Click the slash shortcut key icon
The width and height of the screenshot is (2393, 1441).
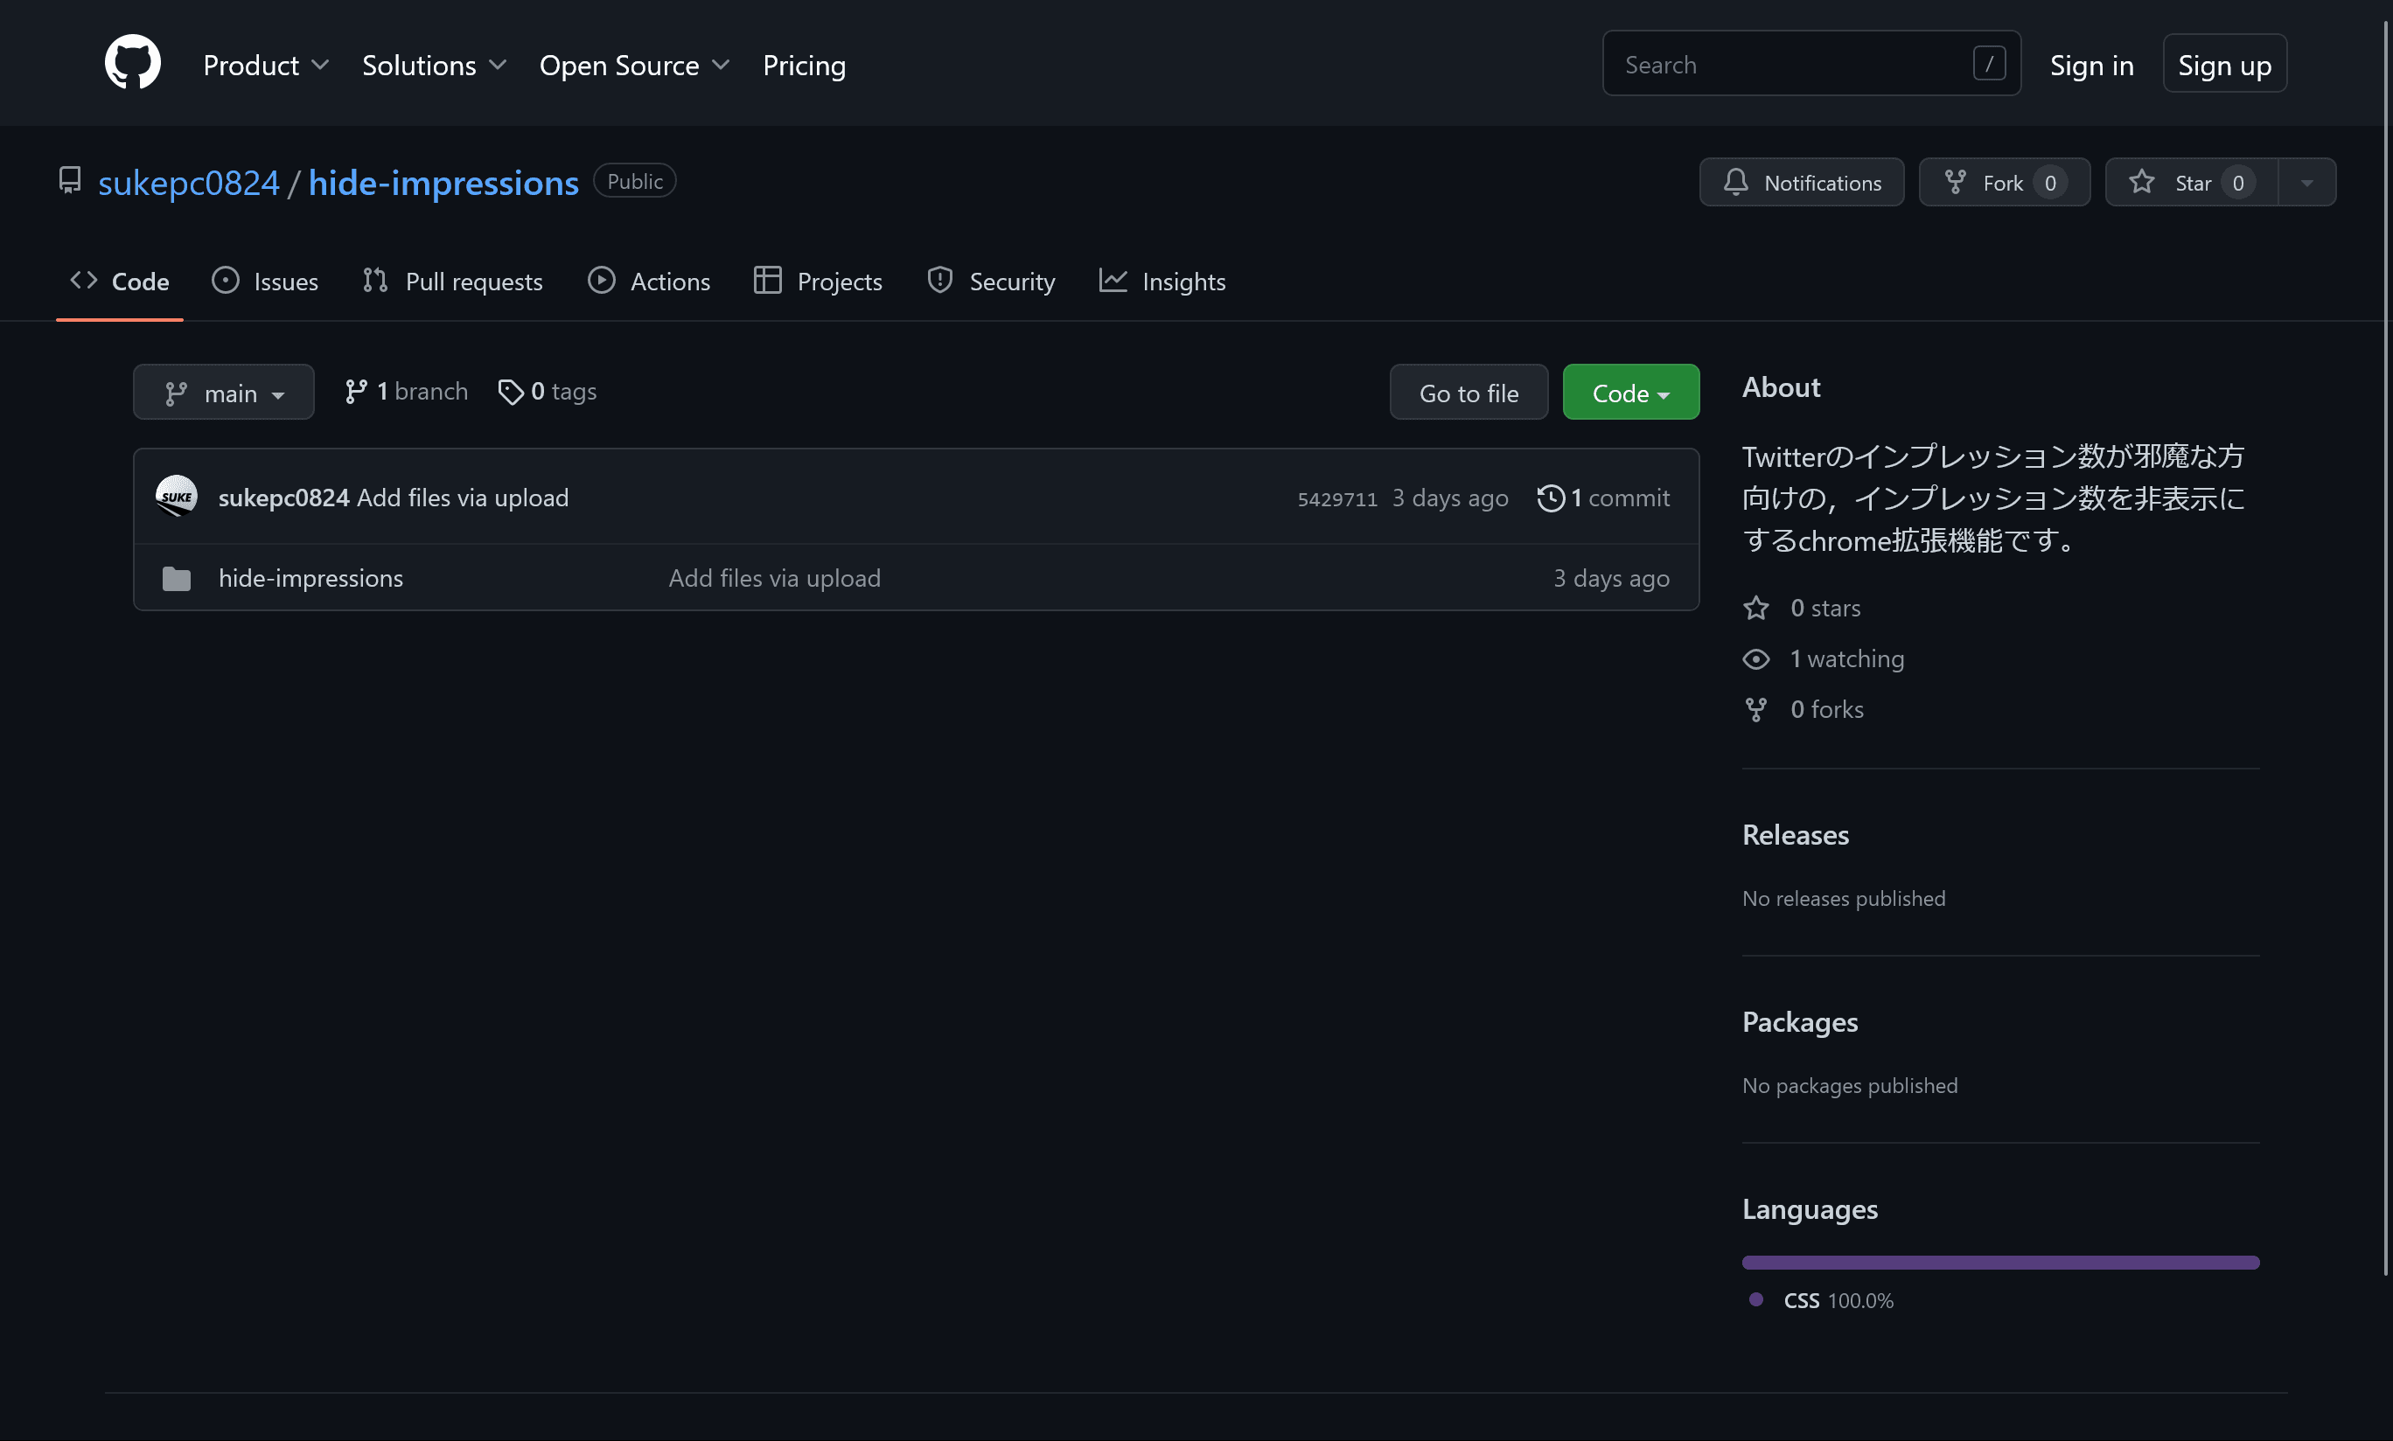coord(1989,63)
